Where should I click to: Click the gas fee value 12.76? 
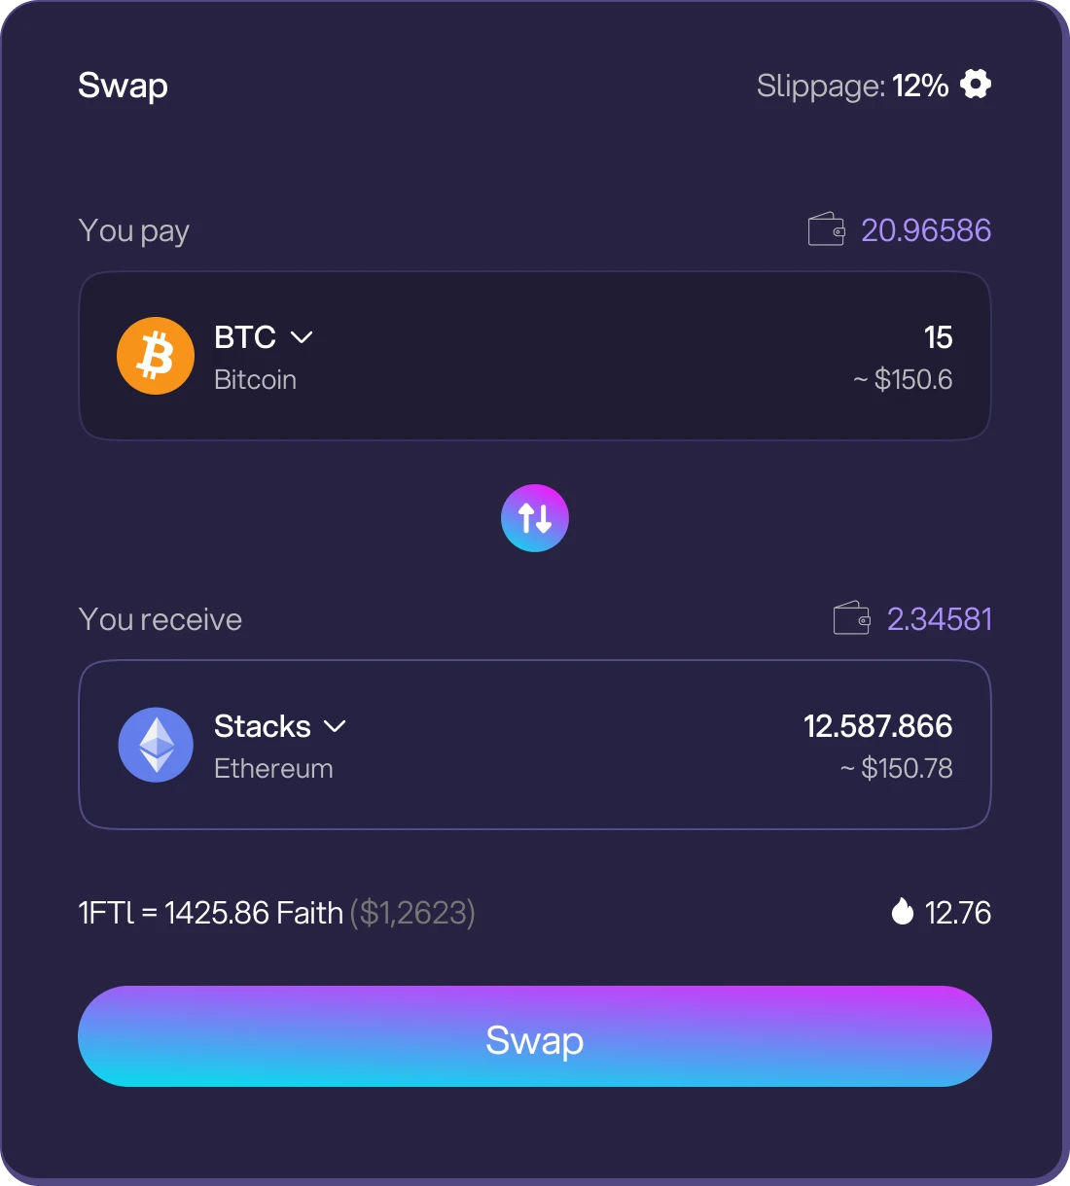tap(957, 913)
